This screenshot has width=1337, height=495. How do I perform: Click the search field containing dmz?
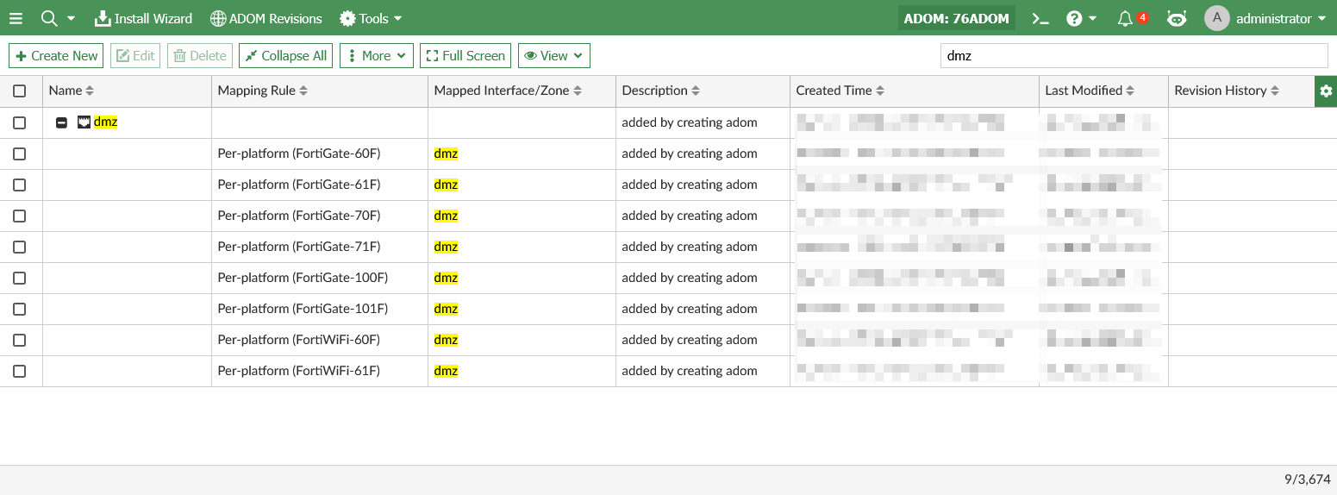click(1134, 55)
